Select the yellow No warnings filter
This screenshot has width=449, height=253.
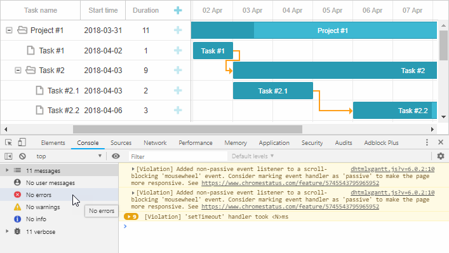pyautogui.click(x=59, y=207)
